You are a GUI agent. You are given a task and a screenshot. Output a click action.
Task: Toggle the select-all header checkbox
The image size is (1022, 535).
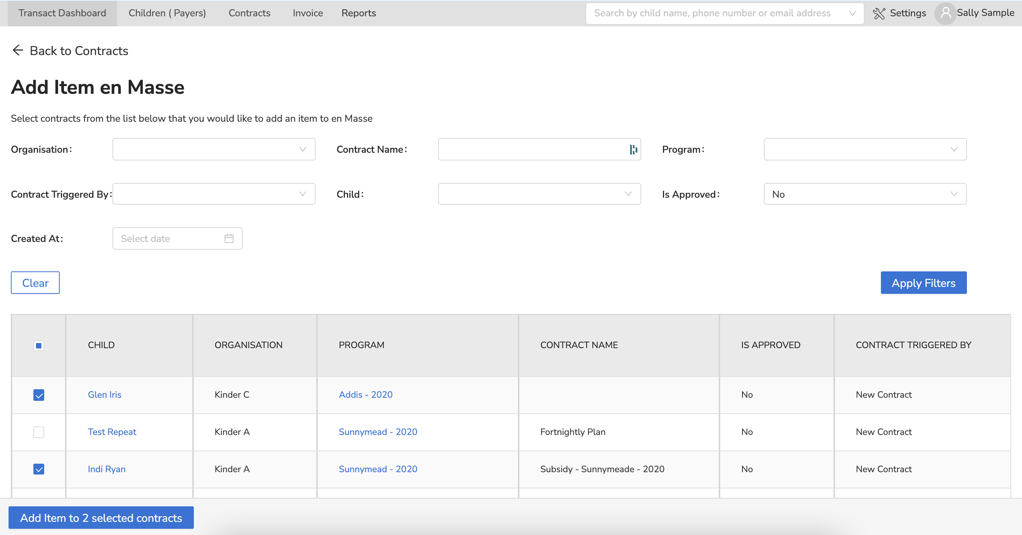tap(38, 345)
